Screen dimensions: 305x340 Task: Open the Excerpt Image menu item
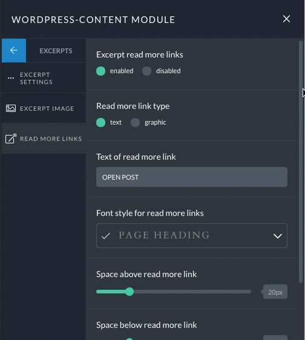(x=44, y=108)
